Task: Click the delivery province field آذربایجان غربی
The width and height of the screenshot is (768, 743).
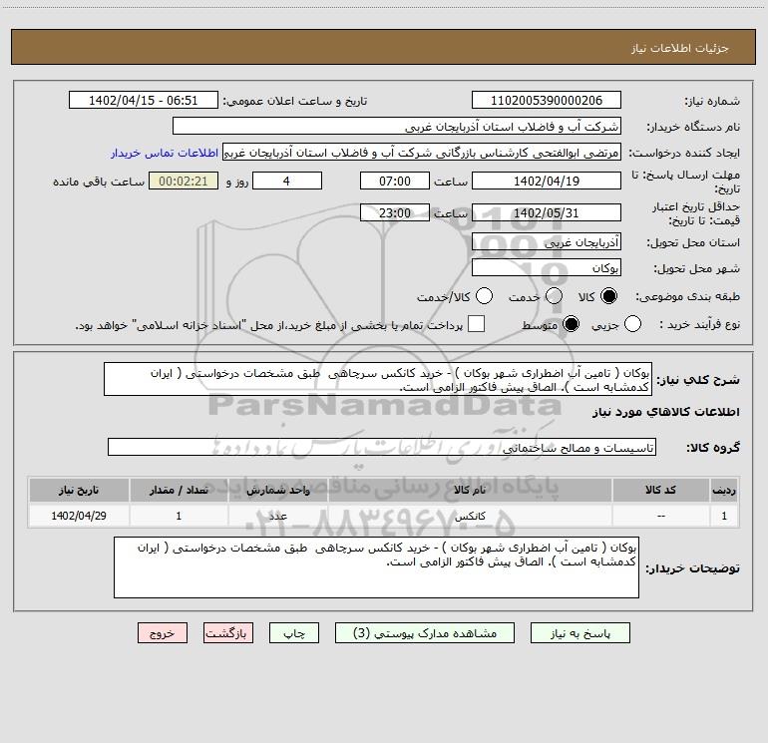Action: 547,242
